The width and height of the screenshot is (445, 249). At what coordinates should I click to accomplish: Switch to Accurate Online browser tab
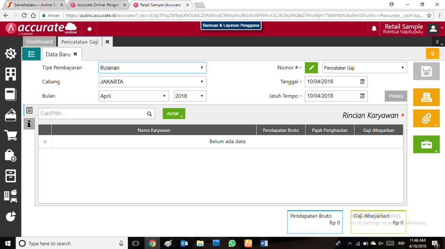point(98,5)
